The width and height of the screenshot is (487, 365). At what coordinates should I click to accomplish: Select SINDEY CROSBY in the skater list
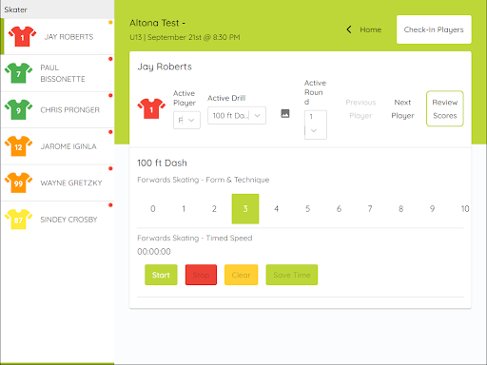click(57, 220)
